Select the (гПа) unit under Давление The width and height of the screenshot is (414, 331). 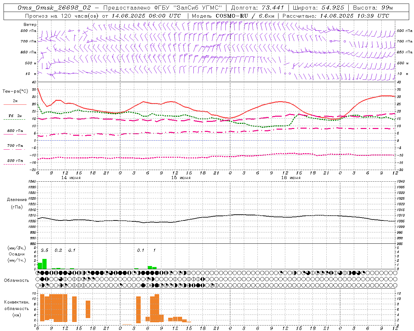pyautogui.click(x=17, y=207)
